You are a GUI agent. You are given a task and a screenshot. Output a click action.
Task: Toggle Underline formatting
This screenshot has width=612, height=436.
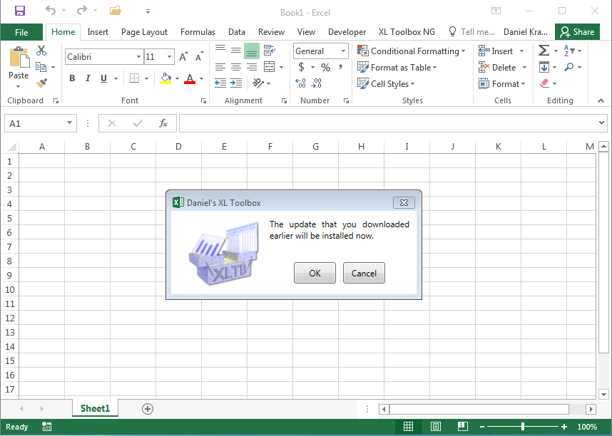tap(103, 78)
